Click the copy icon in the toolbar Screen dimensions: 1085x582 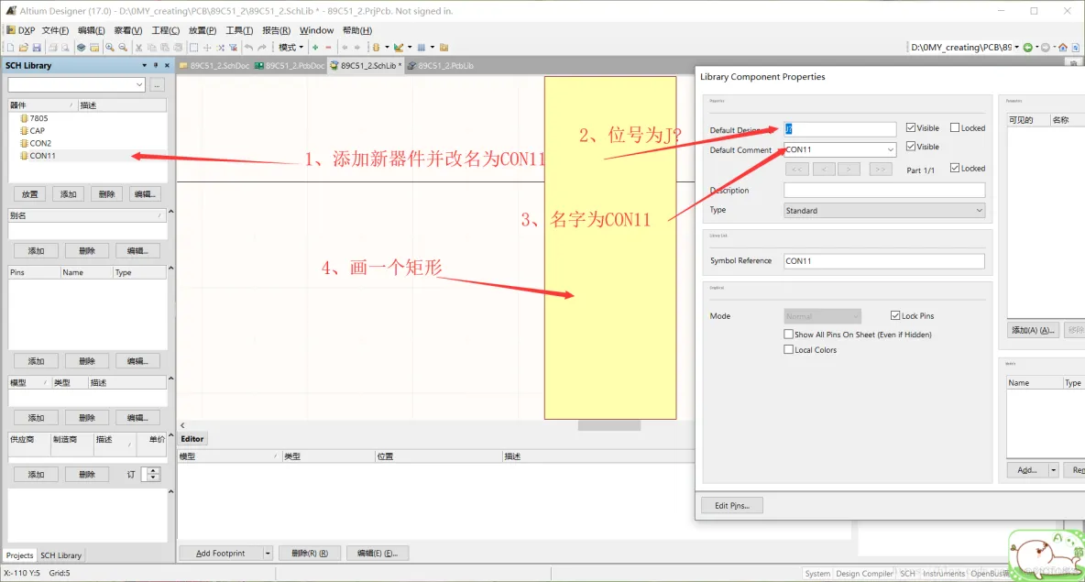pyautogui.click(x=151, y=48)
